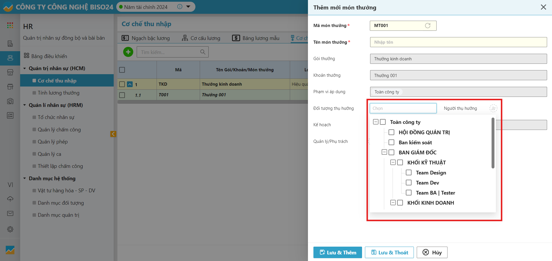Viewport: 552px width, 261px height.
Task: Switch to the Ngạch bậc lương tab
Action: 146,38
